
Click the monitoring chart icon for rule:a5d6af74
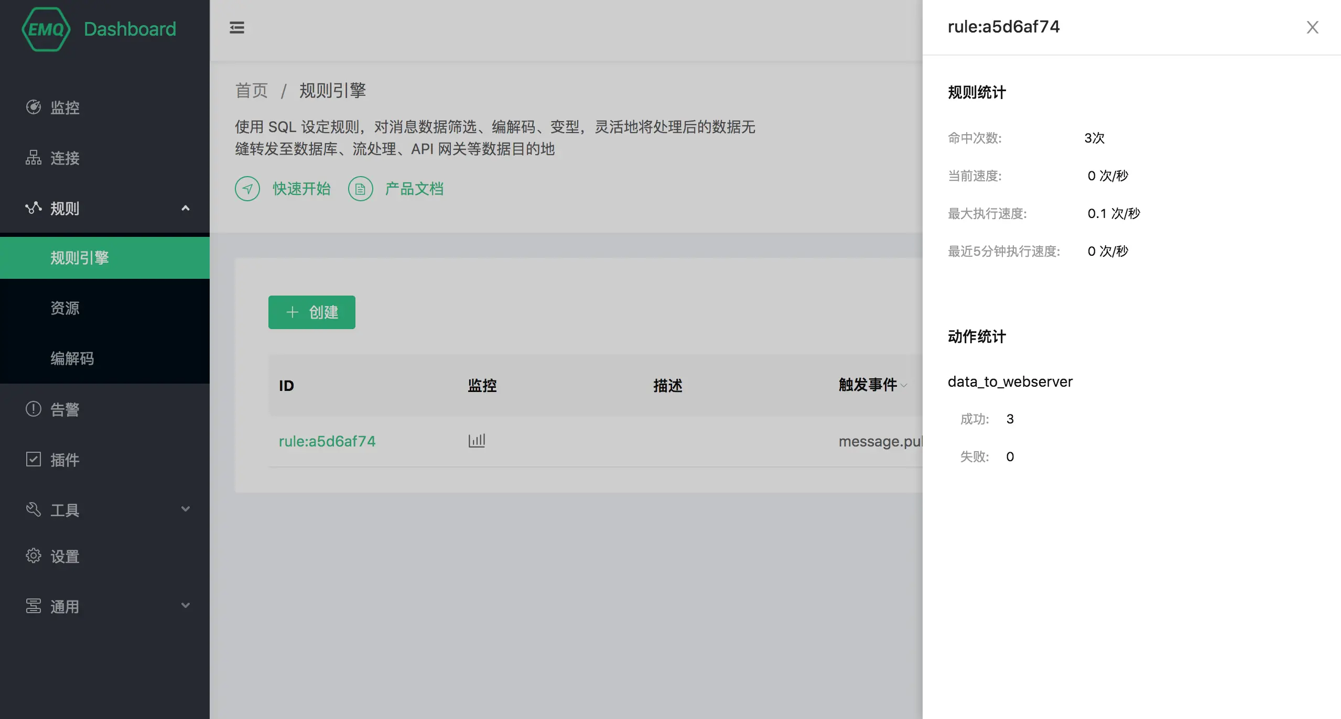(x=477, y=440)
